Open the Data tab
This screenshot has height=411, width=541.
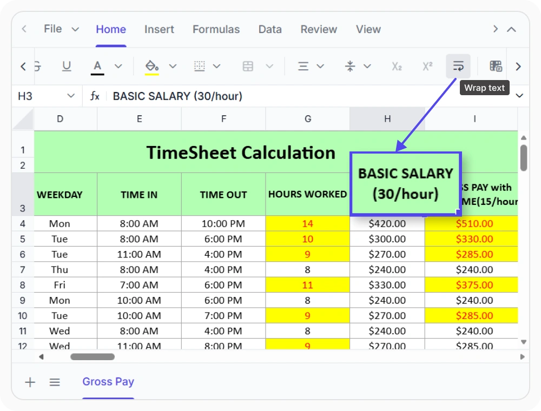(x=270, y=29)
